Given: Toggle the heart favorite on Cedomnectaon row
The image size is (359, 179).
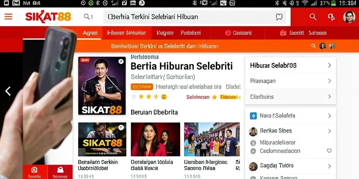Looking at the screenshot, I should 329,151.
